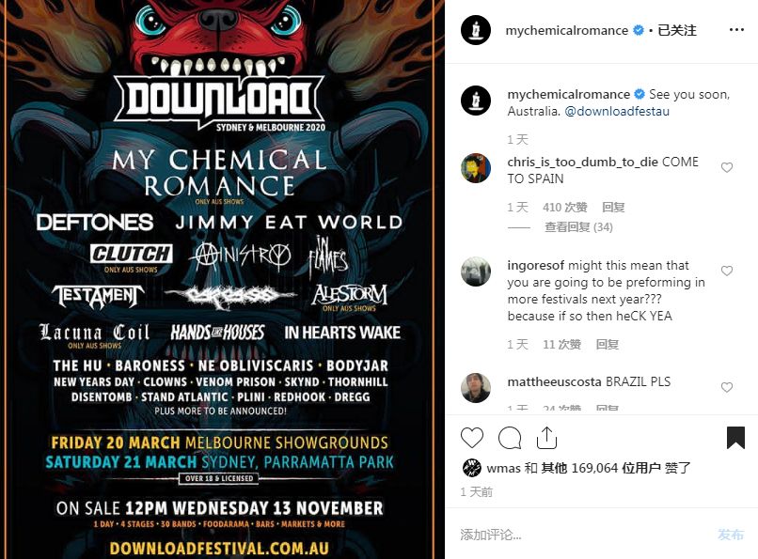
Task: Open the three-dot more options menu
Action: [736, 30]
